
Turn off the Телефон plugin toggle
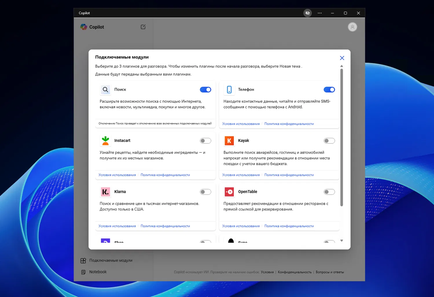[329, 90]
